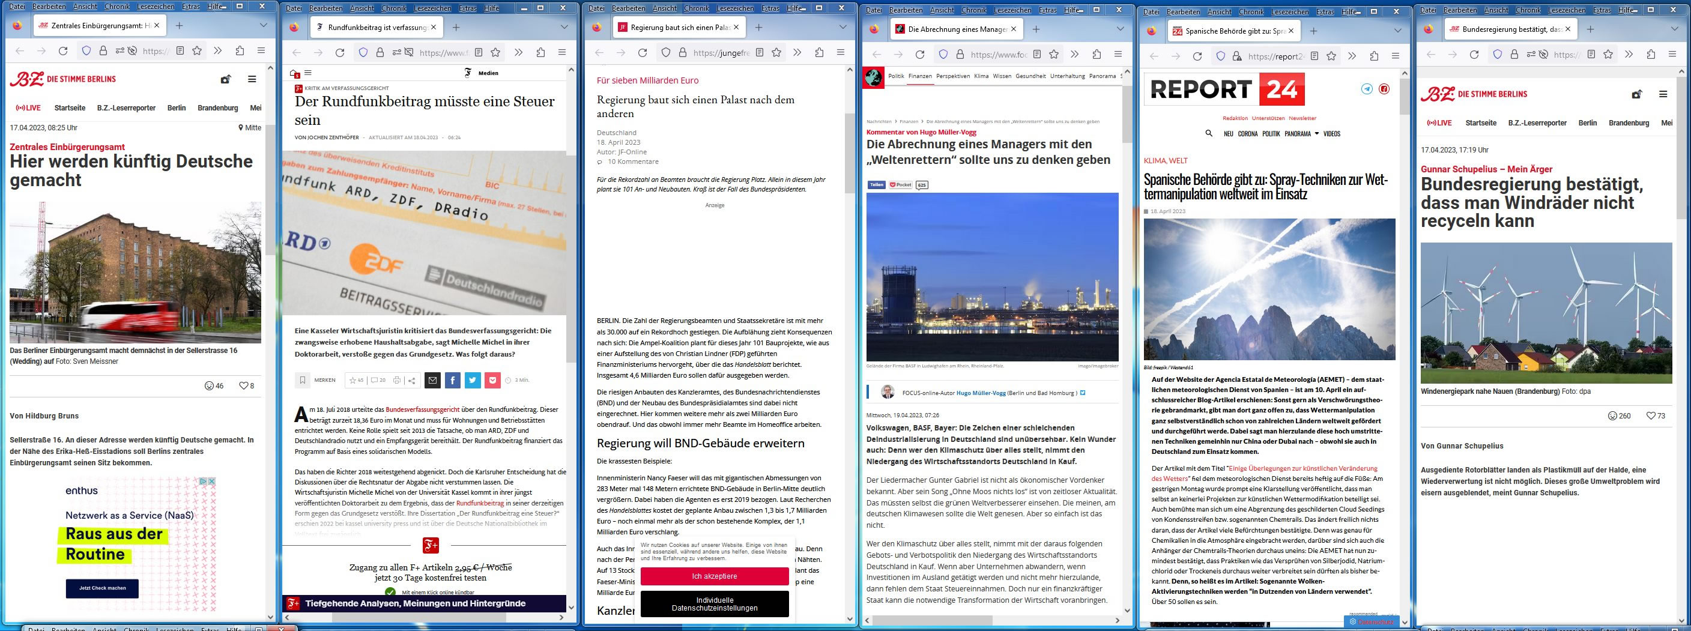Open B.Z. hamburger menu in Windräder article
The image size is (1691, 631).
[1663, 94]
